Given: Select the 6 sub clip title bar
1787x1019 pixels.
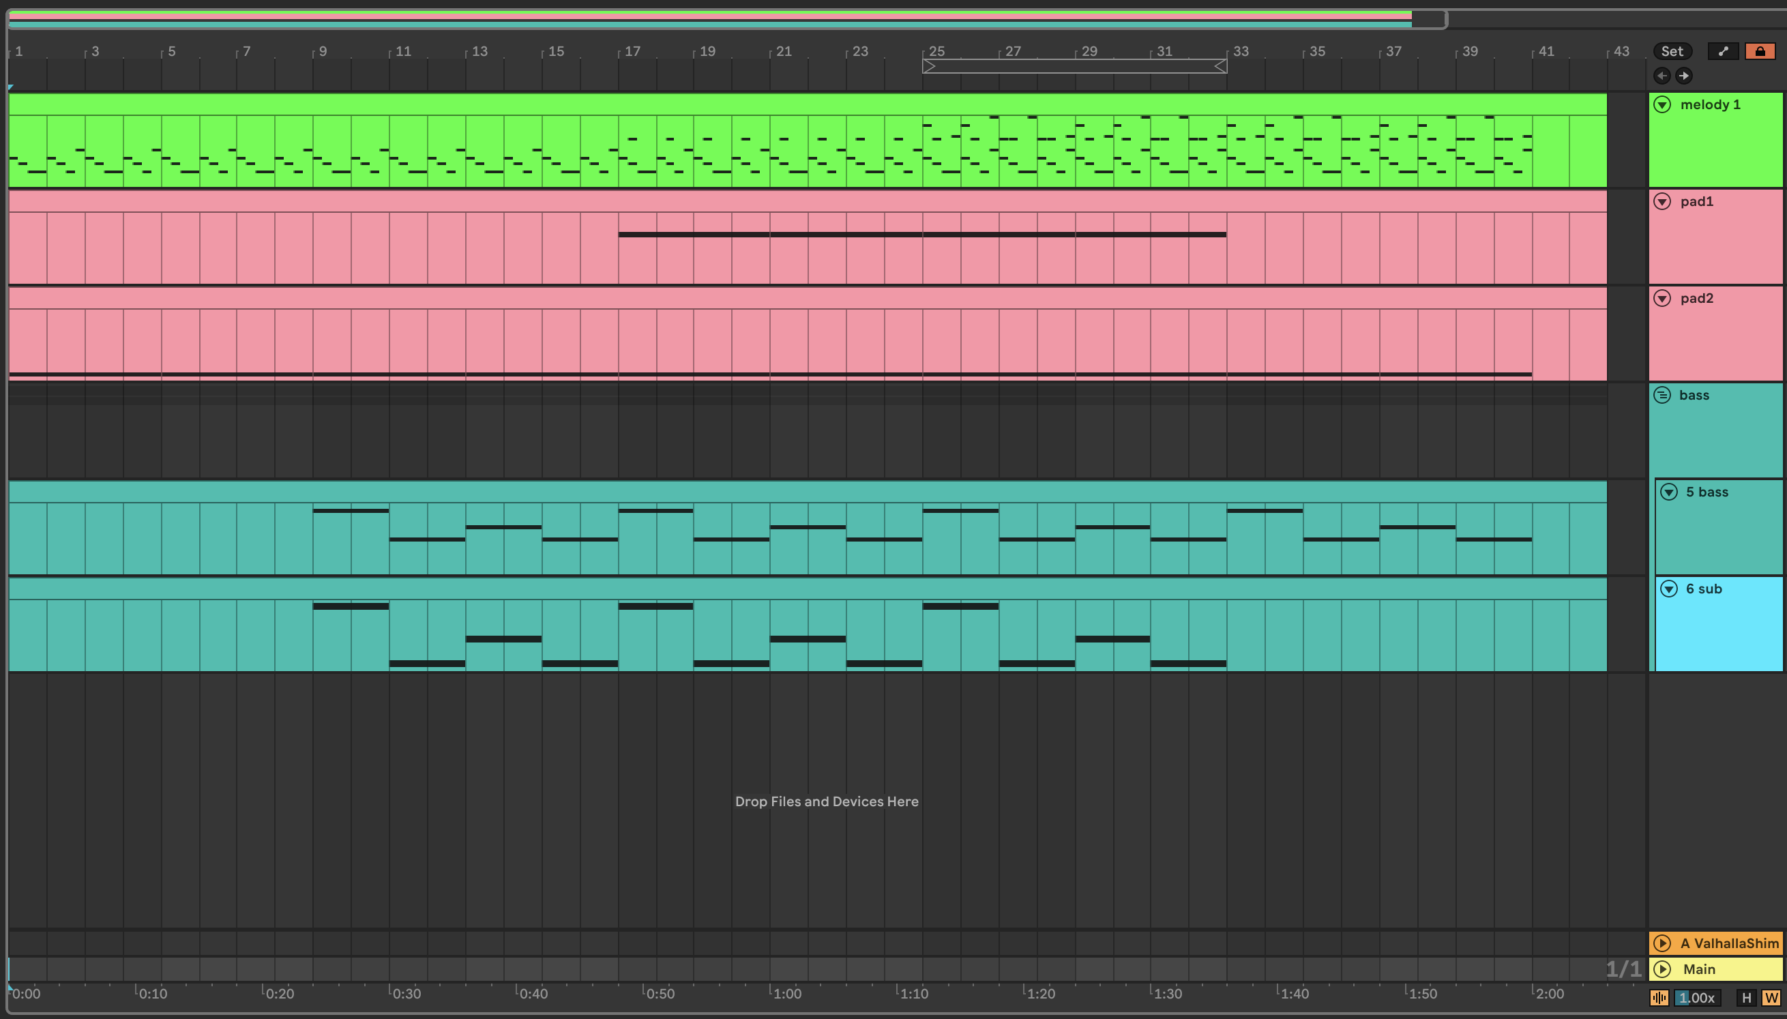Looking at the screenshot, I should (x=808, y=589).
